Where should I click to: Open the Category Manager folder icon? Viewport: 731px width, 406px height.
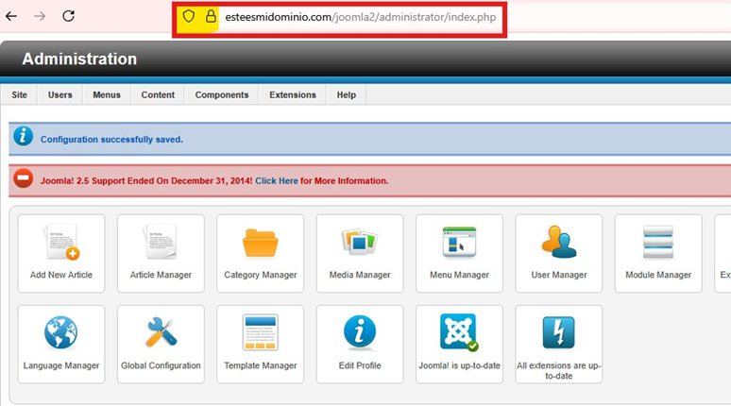[260, 243]
